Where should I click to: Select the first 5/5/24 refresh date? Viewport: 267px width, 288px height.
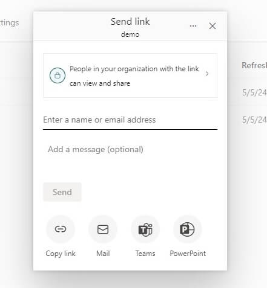254,92
